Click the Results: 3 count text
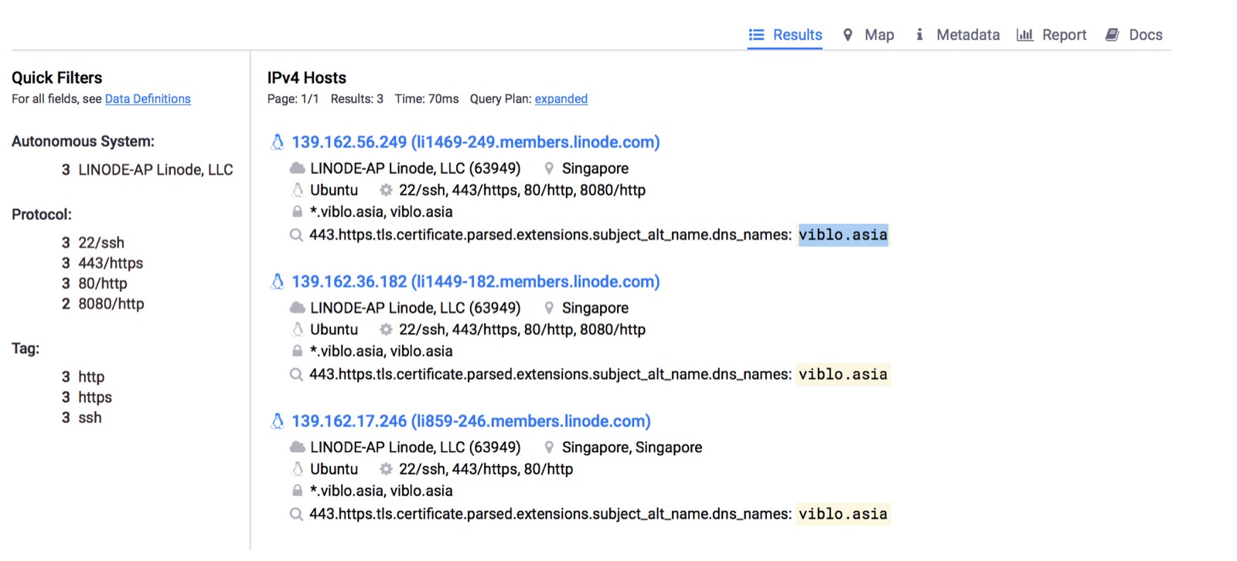This screenshot has width=1237, height=561. pyautogui.click(x=357, y=99)
